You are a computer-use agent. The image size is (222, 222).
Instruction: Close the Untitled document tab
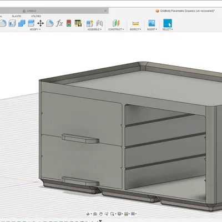(105, 11)
